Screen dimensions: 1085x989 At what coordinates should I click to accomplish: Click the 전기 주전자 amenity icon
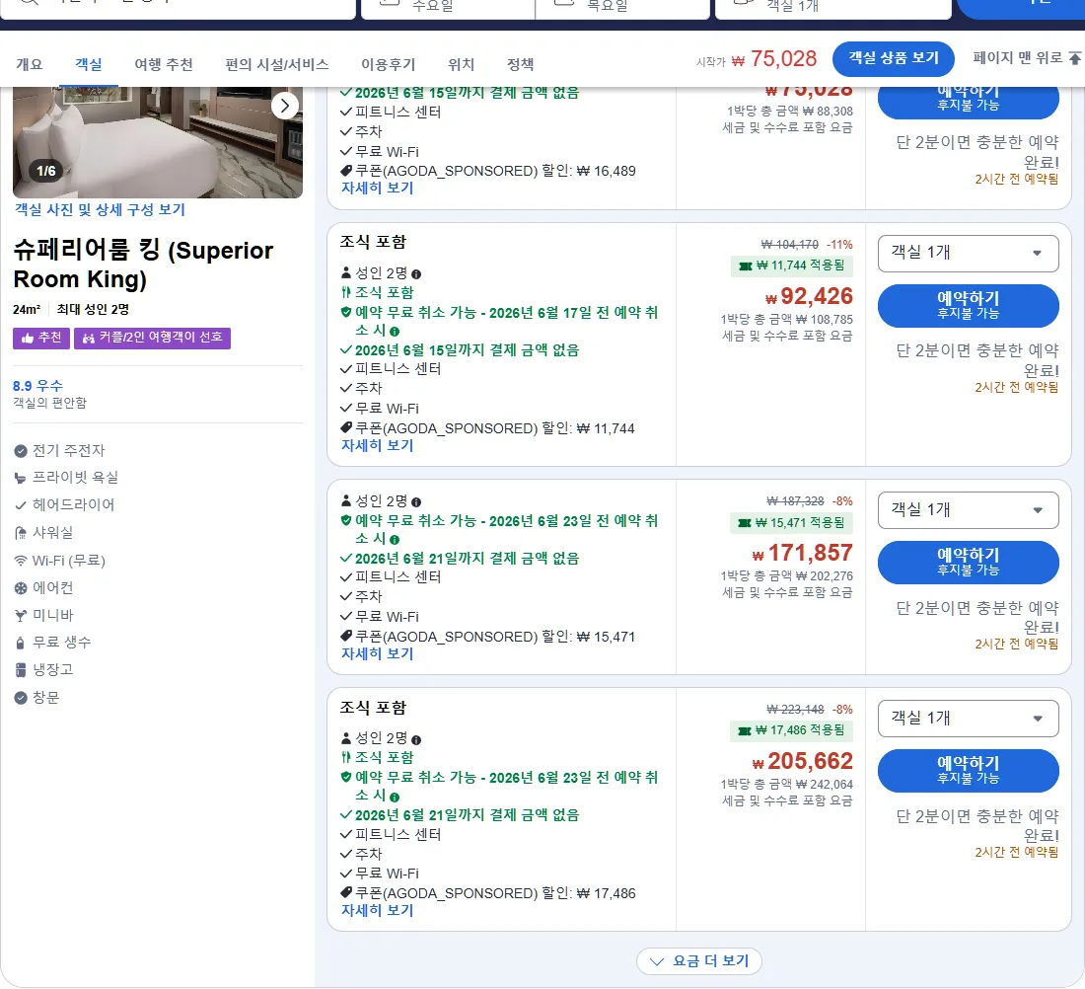click(x=21, y=451)
